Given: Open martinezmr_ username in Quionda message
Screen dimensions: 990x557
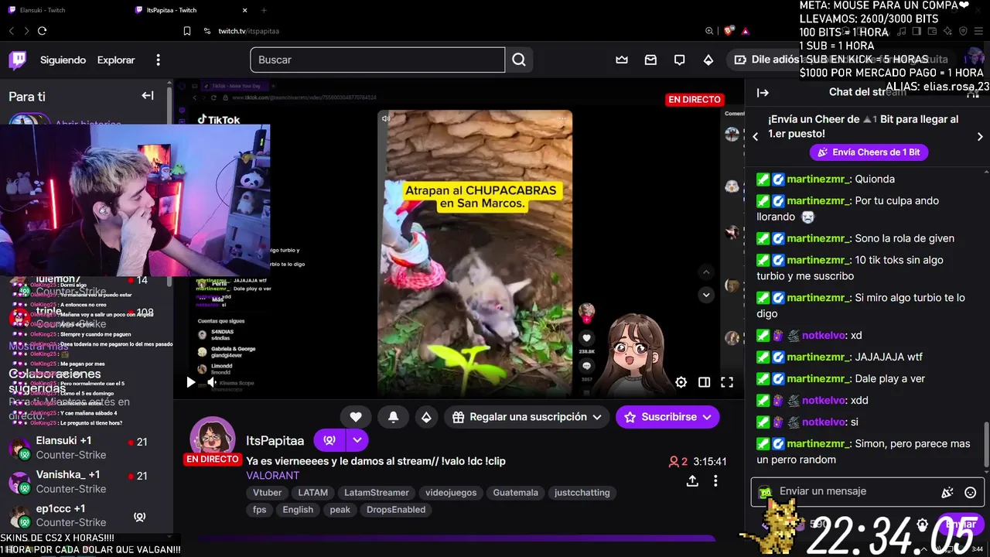Looking at the screenshot, I should (x=818, y=179).
